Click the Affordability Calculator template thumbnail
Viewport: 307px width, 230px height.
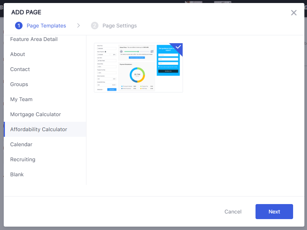tap(138, 68)
